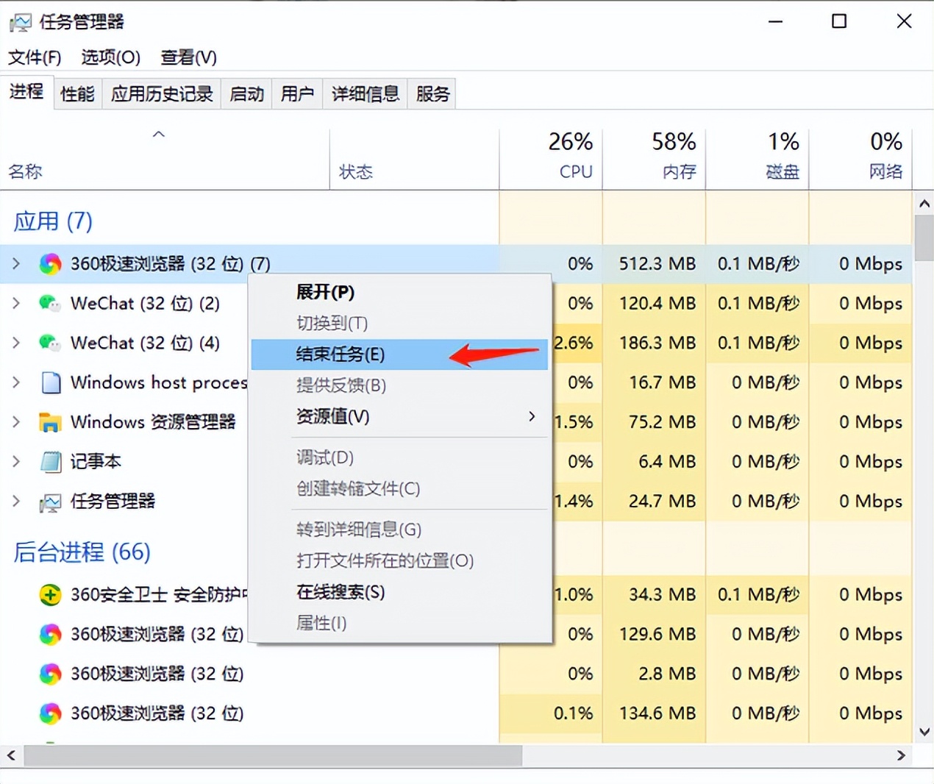Open the 查看 menu
The width and height of the screenshot is (934, 784).
pos(188,57)
